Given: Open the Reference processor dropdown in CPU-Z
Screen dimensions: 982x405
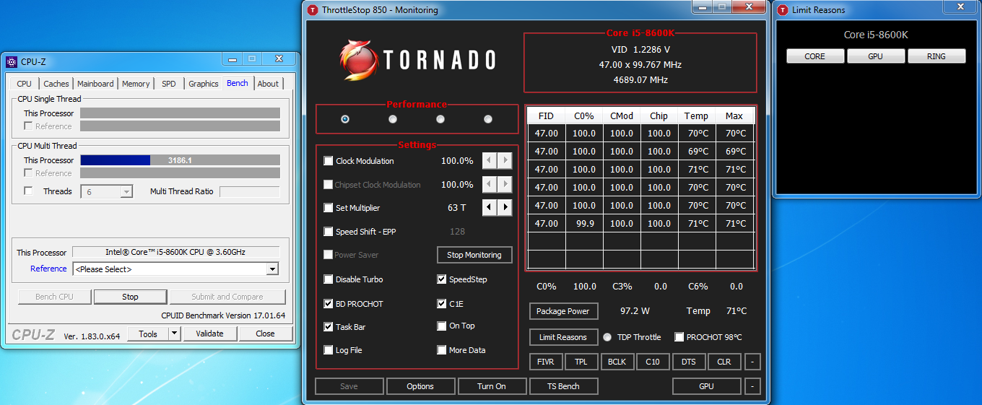Looking at the screenshot, I should tap(272, 269).
